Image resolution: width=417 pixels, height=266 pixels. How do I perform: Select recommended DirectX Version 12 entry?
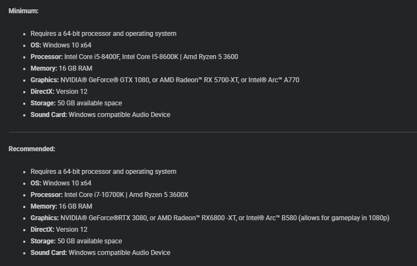click(59, 230)
